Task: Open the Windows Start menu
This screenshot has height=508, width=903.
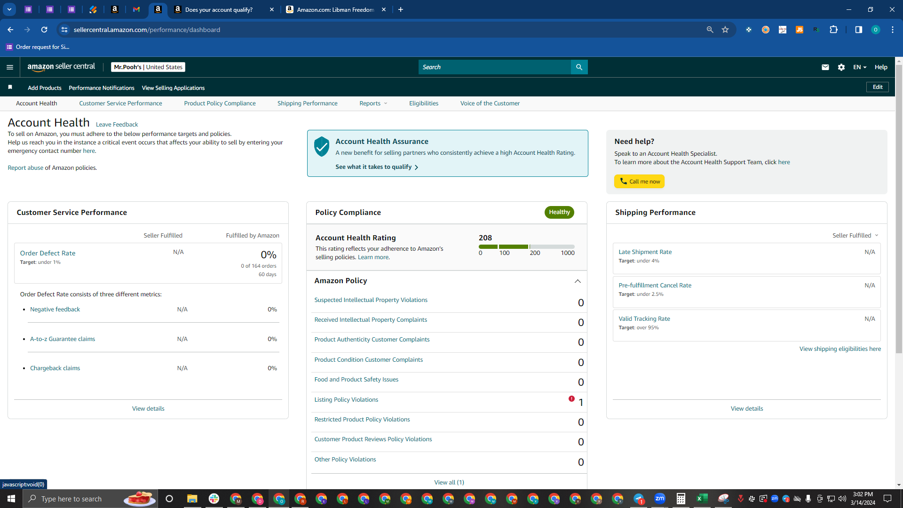Action: point(11,499)
